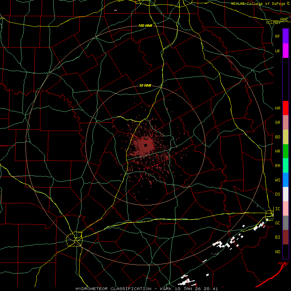Click the DS legend label
291x291 pixels.
(x=277, y=194)
